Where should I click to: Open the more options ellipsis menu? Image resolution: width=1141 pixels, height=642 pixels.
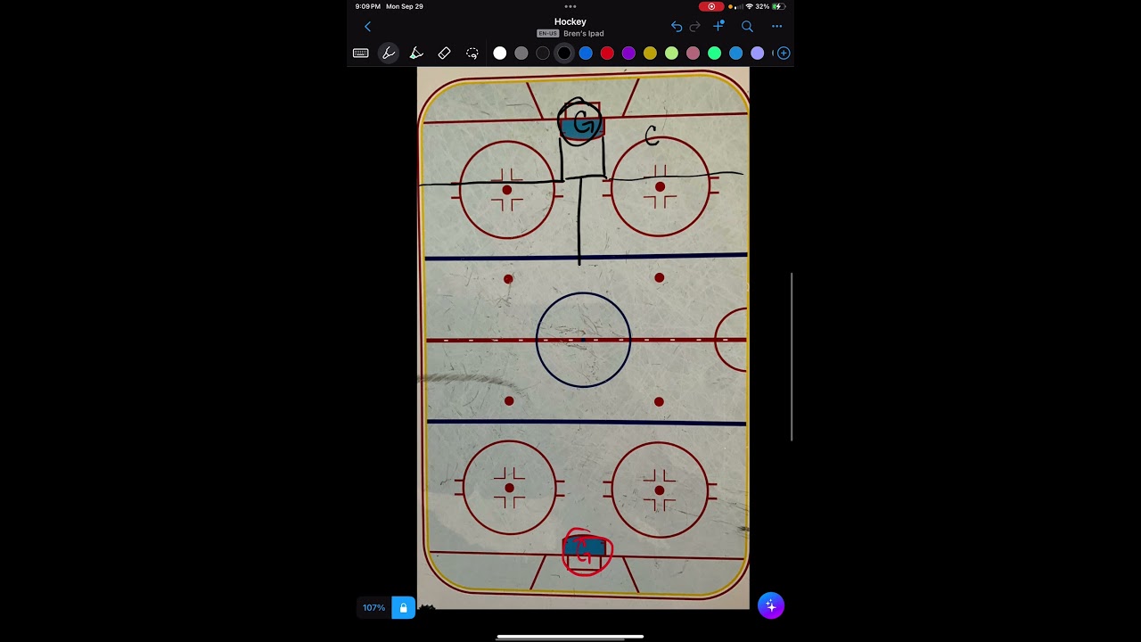click(776, 27)
